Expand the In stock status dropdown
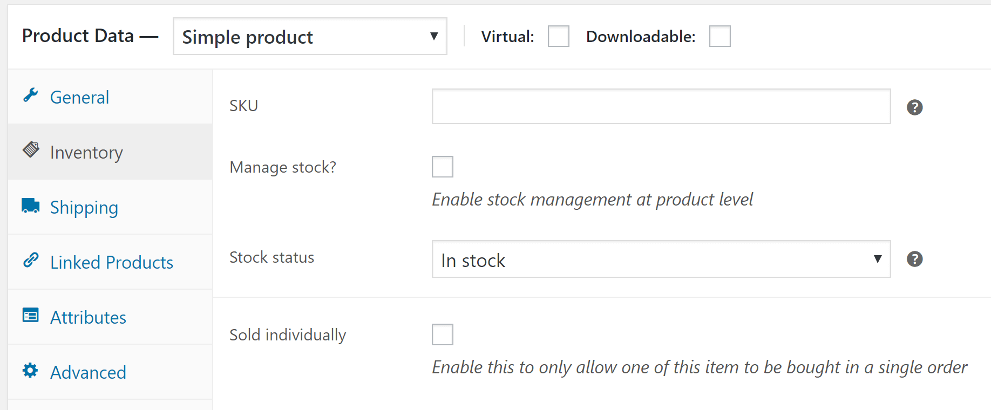Viewport: 991px width, 410px height. tap(661, 259)
